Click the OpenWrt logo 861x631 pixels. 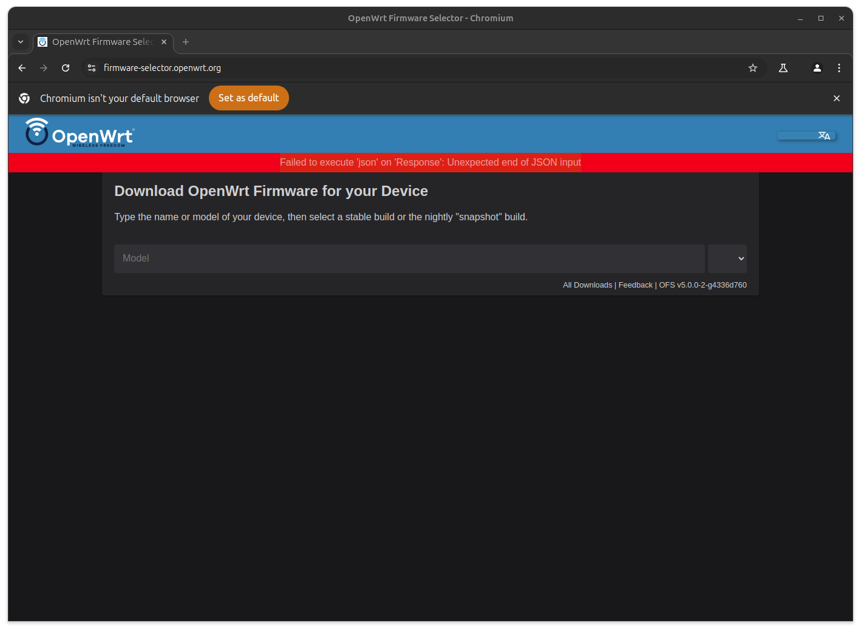[x=80, y=132]
